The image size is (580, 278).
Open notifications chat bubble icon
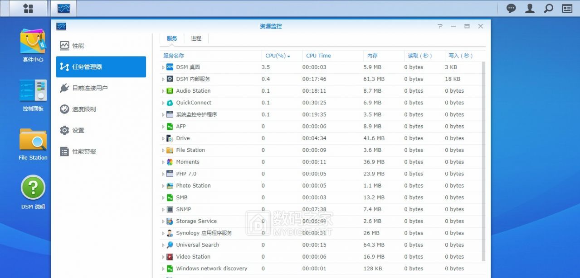tap(511, 8)
